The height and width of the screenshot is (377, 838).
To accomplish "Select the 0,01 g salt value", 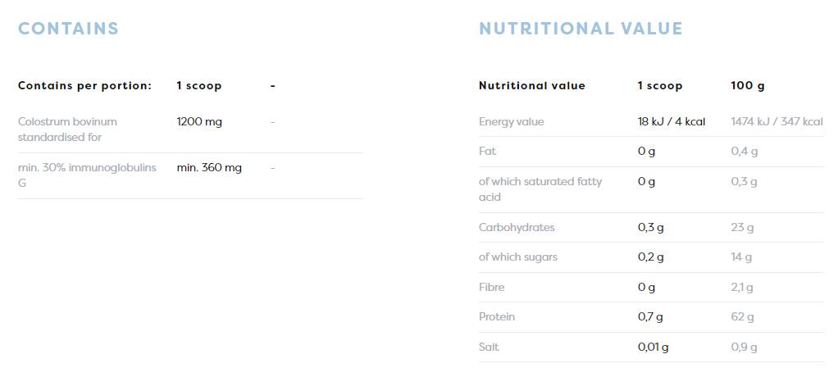I will 653,347.
